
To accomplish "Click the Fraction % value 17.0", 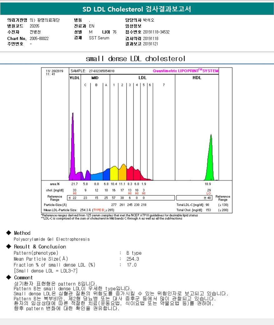I will [132, 265].
